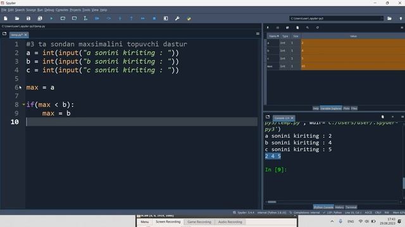Step out of function debug icon
The height and width of the screenshot is (227, 405).
click(131, 18)
